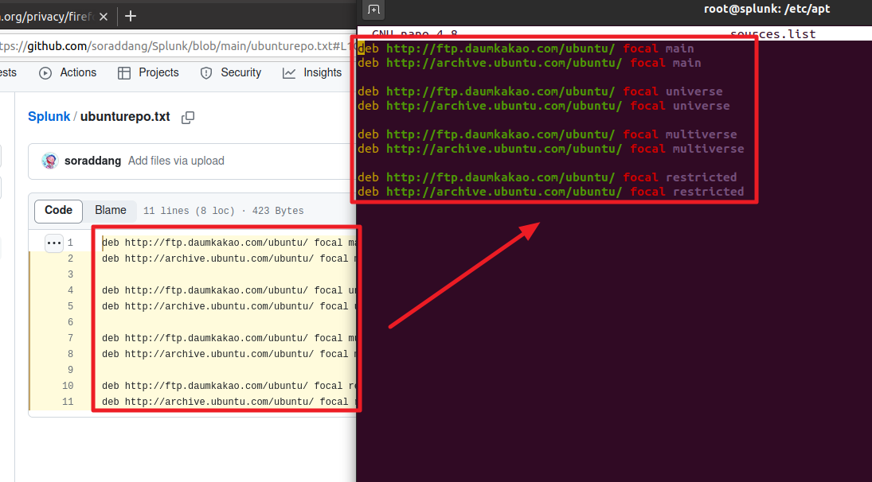The height and width of the screenshot is (482, 872).
Task: Select line number 4 in GitHub
Action: click(71, 290)
